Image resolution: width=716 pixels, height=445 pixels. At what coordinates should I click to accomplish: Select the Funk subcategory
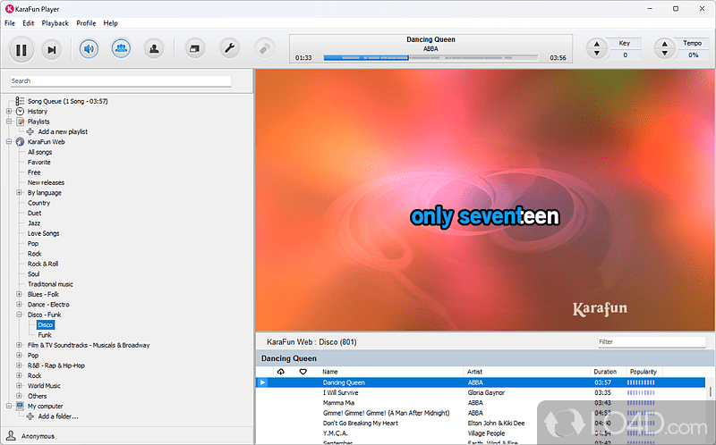45,335
